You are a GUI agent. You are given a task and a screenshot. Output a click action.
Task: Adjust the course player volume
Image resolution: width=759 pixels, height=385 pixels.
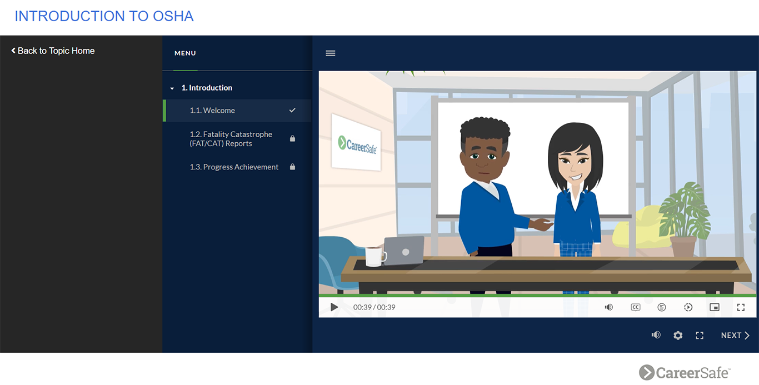656,335
